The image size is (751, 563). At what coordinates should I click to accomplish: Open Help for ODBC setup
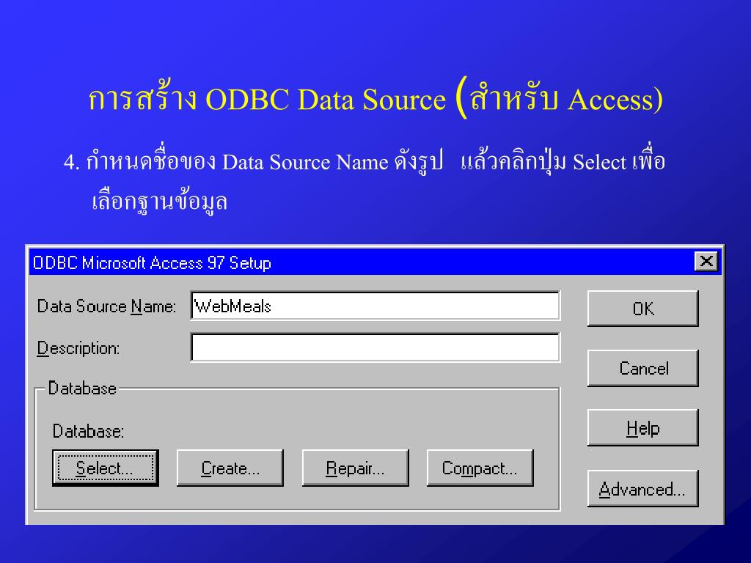tap(642, 428)
